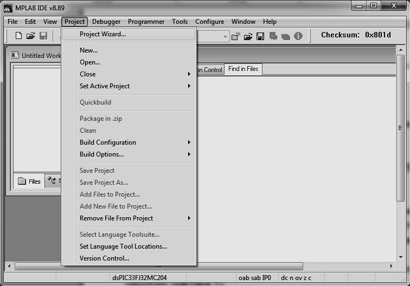
Task: Click horizontal scrollbar left arrow
Action: click(9, 266)
